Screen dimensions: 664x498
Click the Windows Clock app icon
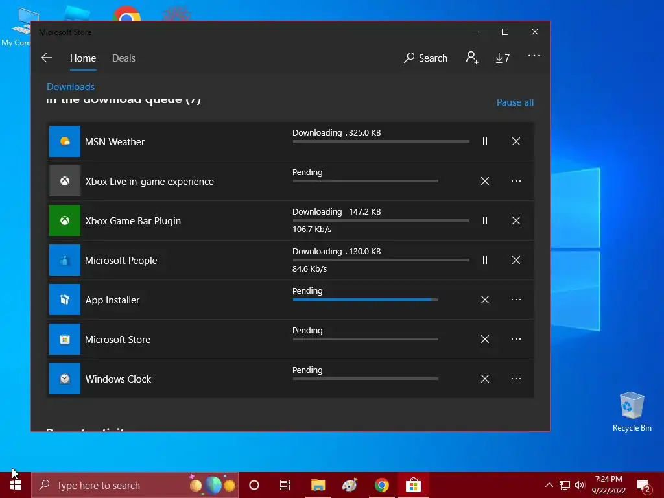(x=65, y=379)
